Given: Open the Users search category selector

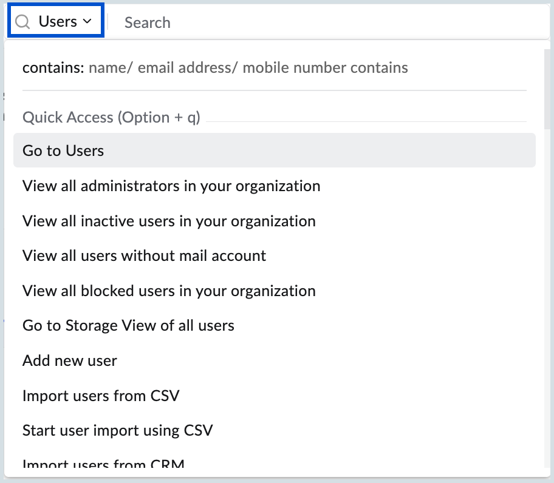Looking at the screenshot, I should 56,21.
